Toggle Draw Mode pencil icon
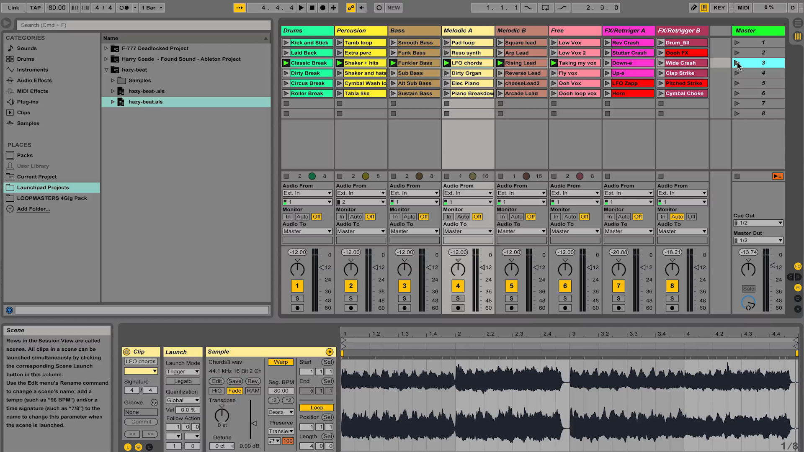 pyautogui.click(x=694, y=8)
